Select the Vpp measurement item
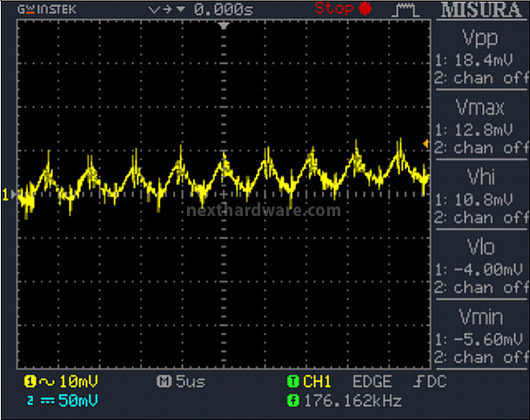This screenshot has width=530, height=420. click(480, 55)
